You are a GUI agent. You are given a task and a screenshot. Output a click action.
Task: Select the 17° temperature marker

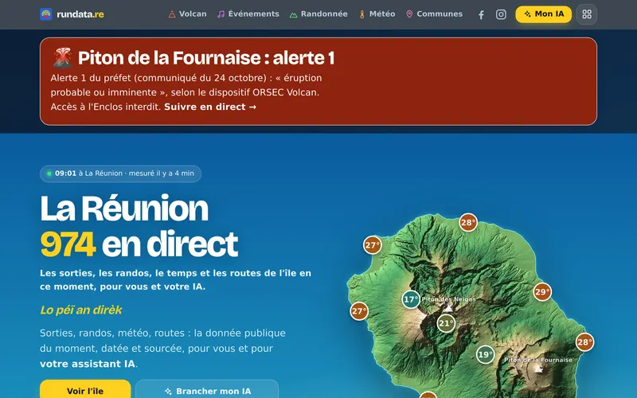click(411, 300)
